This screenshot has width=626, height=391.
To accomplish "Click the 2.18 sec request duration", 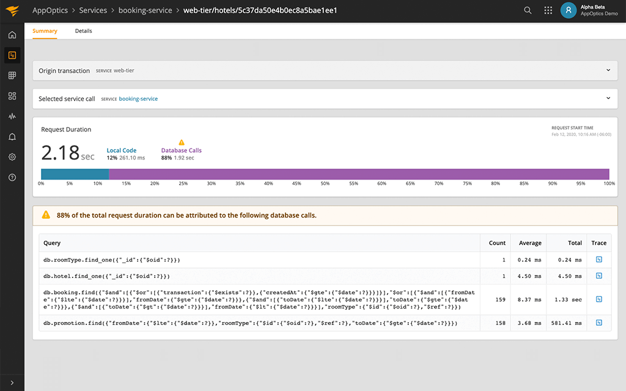I will [x=68, y=152].
